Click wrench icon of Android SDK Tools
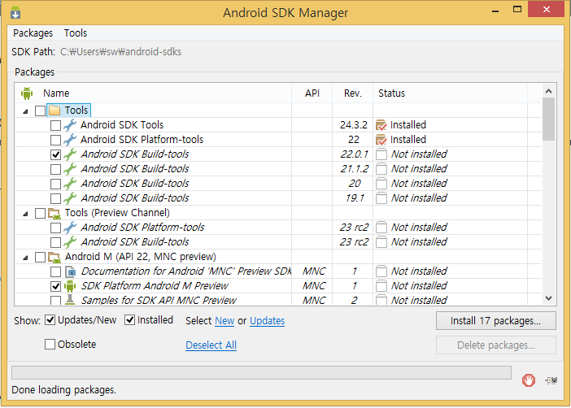Image resolution: width=571 pixels, height=408 pixels. [70, 125]
